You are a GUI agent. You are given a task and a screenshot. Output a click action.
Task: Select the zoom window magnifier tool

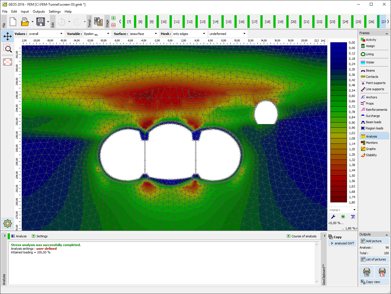pos(8,48)
